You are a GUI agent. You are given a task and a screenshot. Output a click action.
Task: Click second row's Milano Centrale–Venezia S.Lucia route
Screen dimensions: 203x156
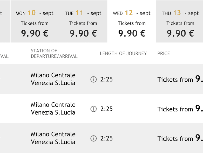[53, 109]
